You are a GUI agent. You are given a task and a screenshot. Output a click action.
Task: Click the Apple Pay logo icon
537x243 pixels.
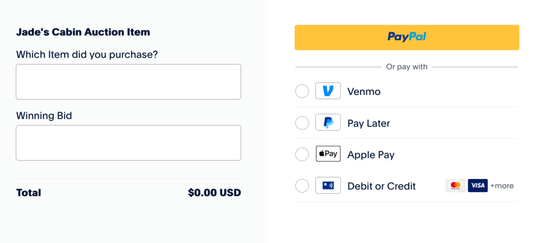(x=328, y=154)
